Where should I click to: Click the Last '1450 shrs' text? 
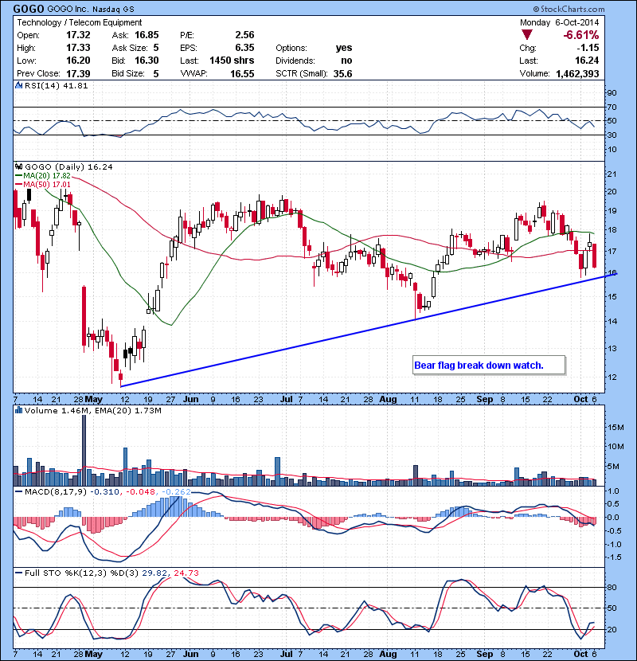pos(232,61)
